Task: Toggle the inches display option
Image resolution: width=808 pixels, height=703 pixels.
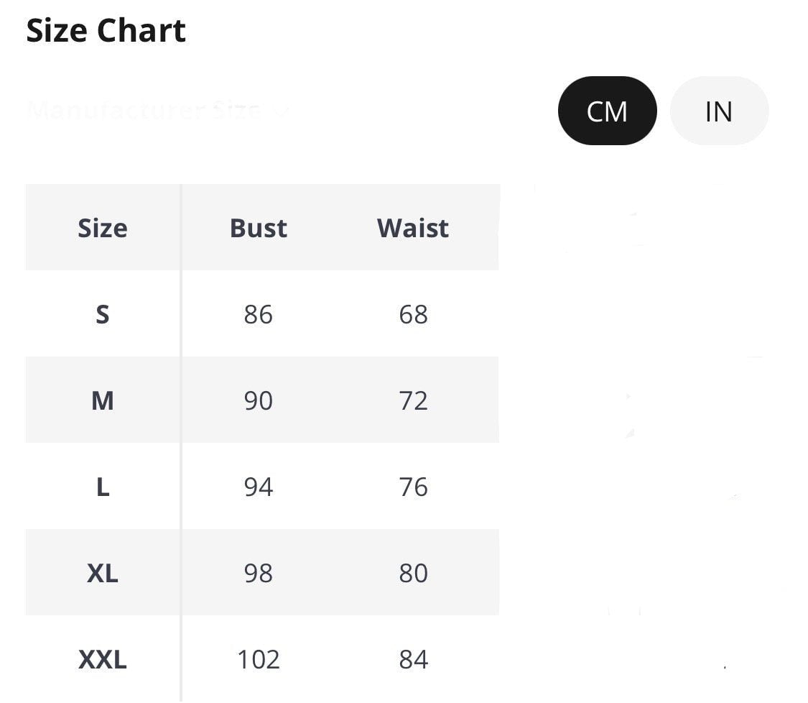Action: 718,111
